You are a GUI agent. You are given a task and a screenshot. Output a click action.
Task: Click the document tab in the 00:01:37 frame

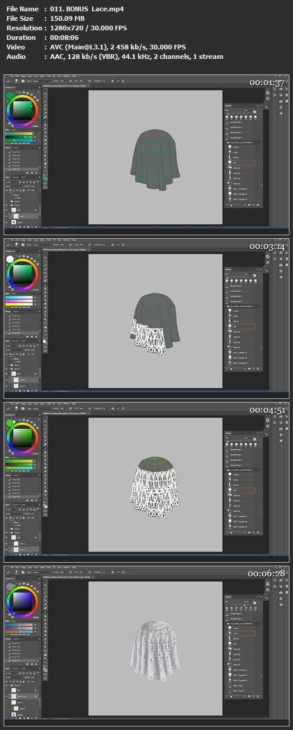click(66, 86)
